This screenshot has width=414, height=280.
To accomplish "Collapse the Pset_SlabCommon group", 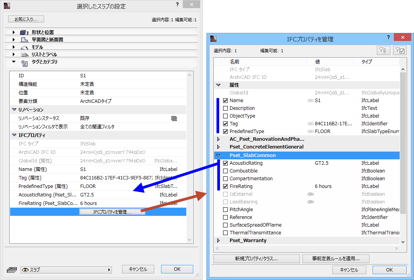I will 218,155.
